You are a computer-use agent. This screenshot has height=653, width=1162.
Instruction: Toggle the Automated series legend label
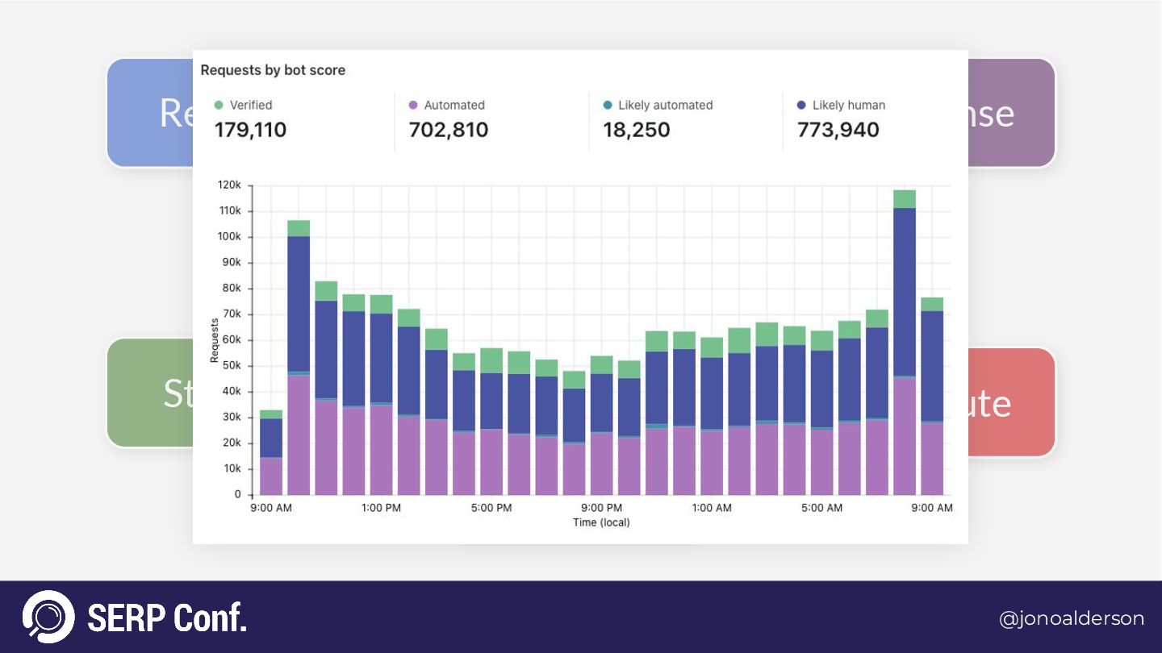coord(454,105)
